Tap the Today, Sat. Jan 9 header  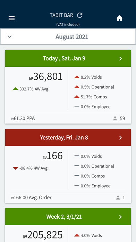coord(68,58)
